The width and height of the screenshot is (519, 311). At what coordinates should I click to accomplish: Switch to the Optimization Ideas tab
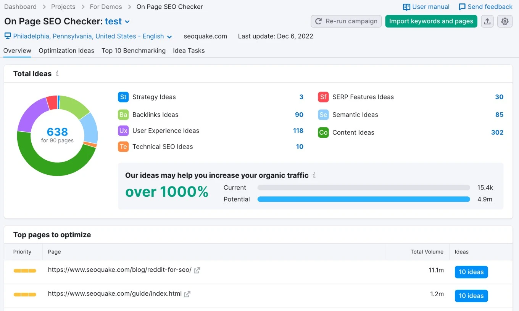[66, 51]
